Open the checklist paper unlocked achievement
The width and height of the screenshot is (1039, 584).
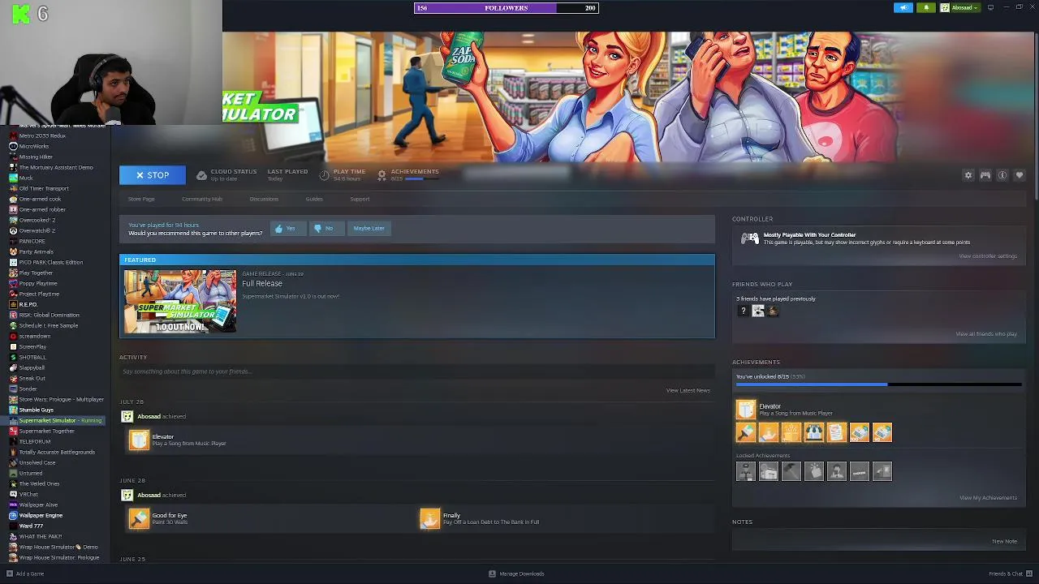click(x=836, y=432)
